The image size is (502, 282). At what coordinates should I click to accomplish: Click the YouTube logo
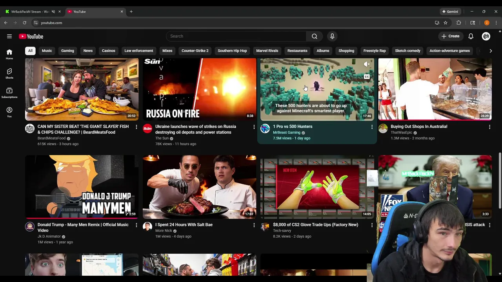point(31,36)
